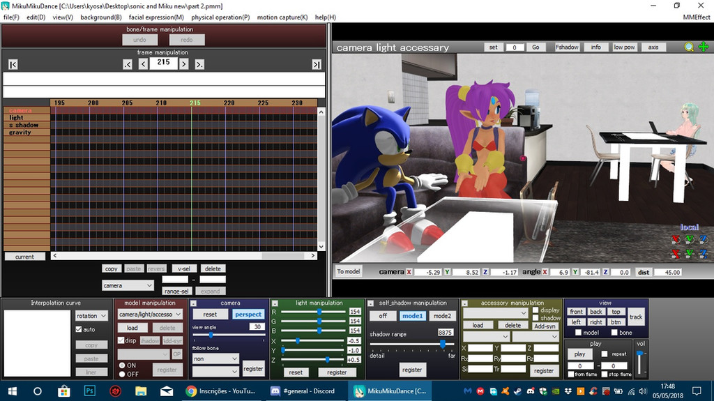
Task: Toggle from flame checkbox
Action: tap(571, 374)
